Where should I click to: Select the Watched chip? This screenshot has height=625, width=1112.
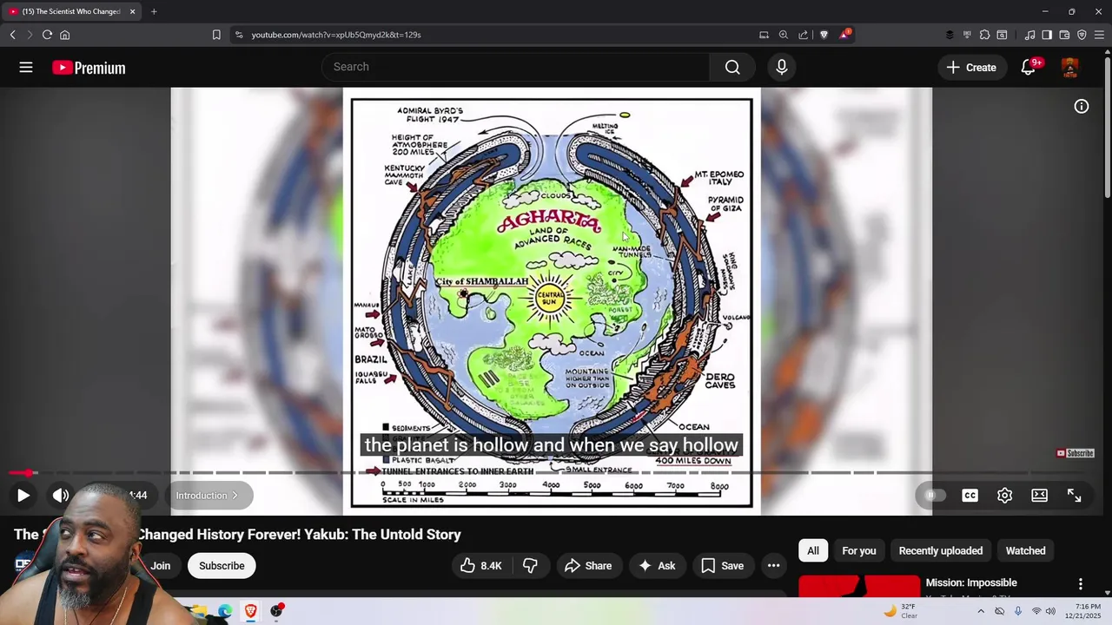(x=1025, y=550)
